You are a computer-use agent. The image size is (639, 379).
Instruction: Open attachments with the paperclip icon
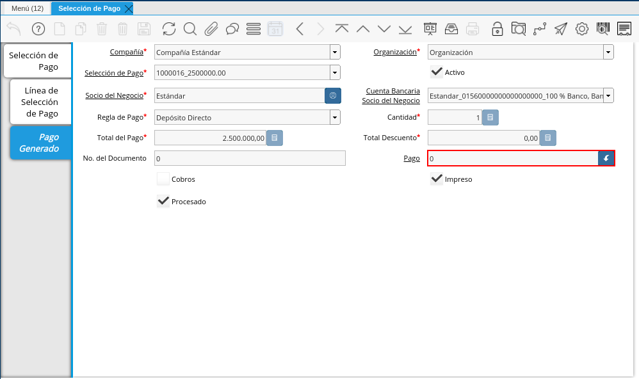211,29
